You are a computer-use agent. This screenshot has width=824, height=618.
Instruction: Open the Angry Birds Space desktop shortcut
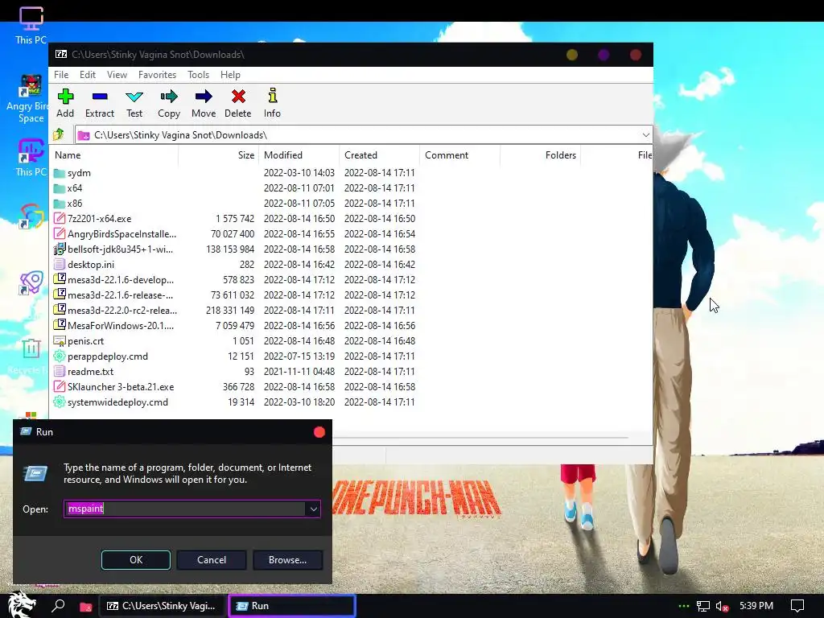(30, 99)
